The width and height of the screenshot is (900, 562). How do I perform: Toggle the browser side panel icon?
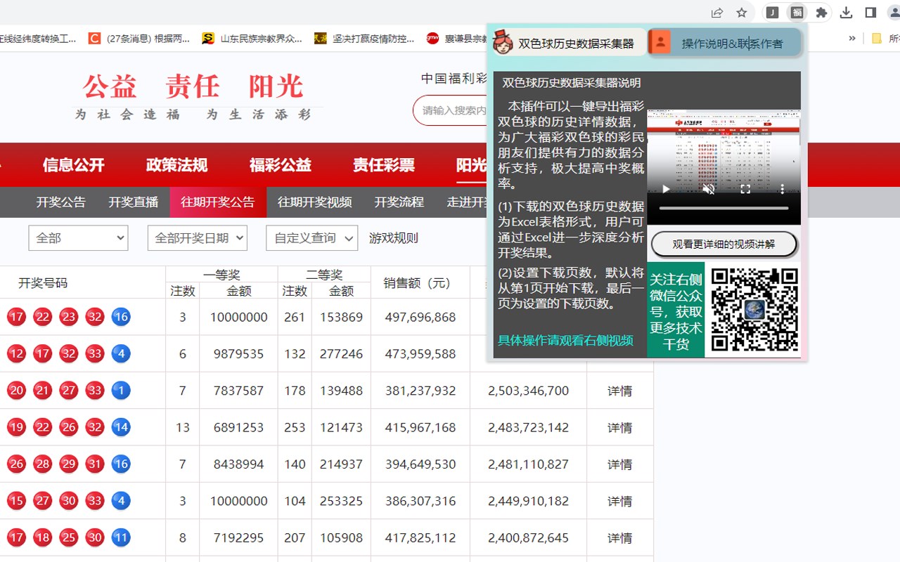tap(870, 13)
